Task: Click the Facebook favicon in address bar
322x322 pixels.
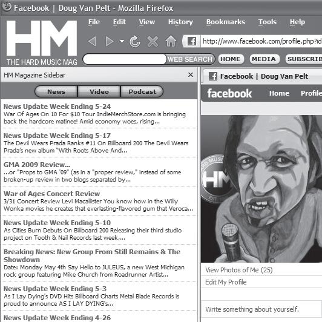Action: tap(192, 41)
